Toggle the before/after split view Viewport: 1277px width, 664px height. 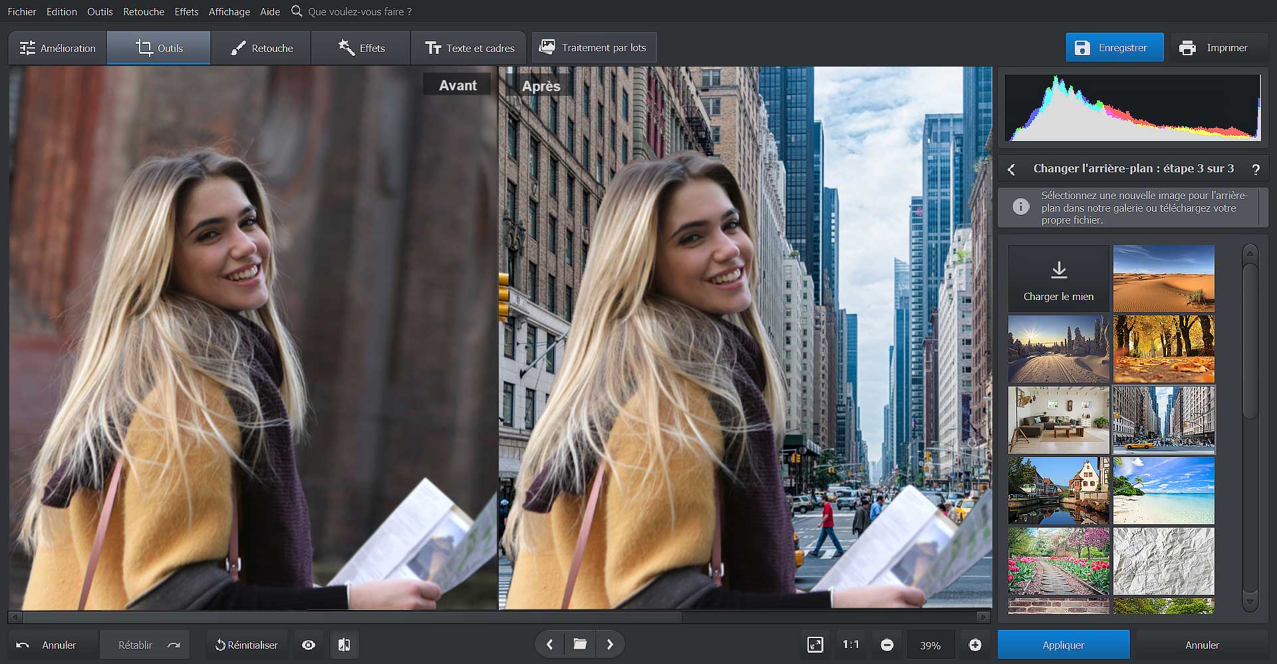344,645
